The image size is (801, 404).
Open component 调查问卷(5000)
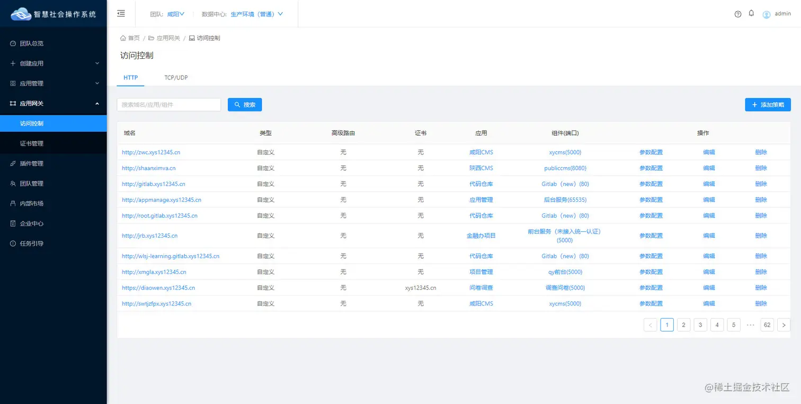[565, 288]
